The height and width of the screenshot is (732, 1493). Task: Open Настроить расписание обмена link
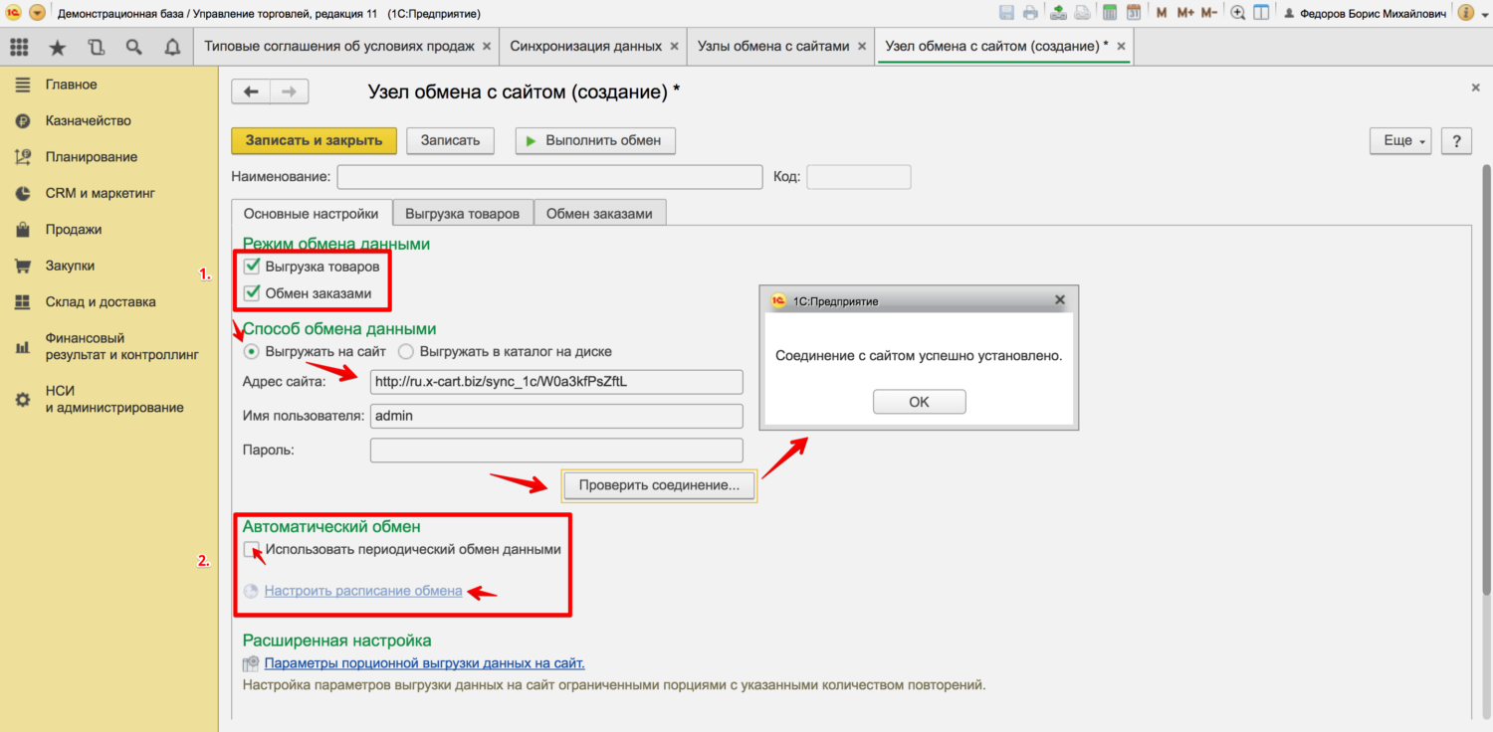click(x=363, y=591)
